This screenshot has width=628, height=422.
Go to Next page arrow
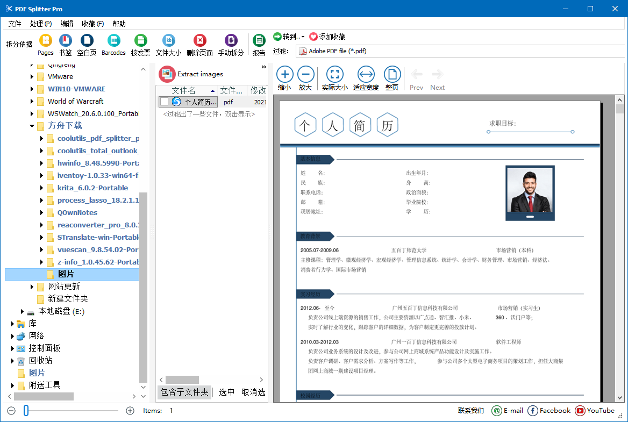437,79
